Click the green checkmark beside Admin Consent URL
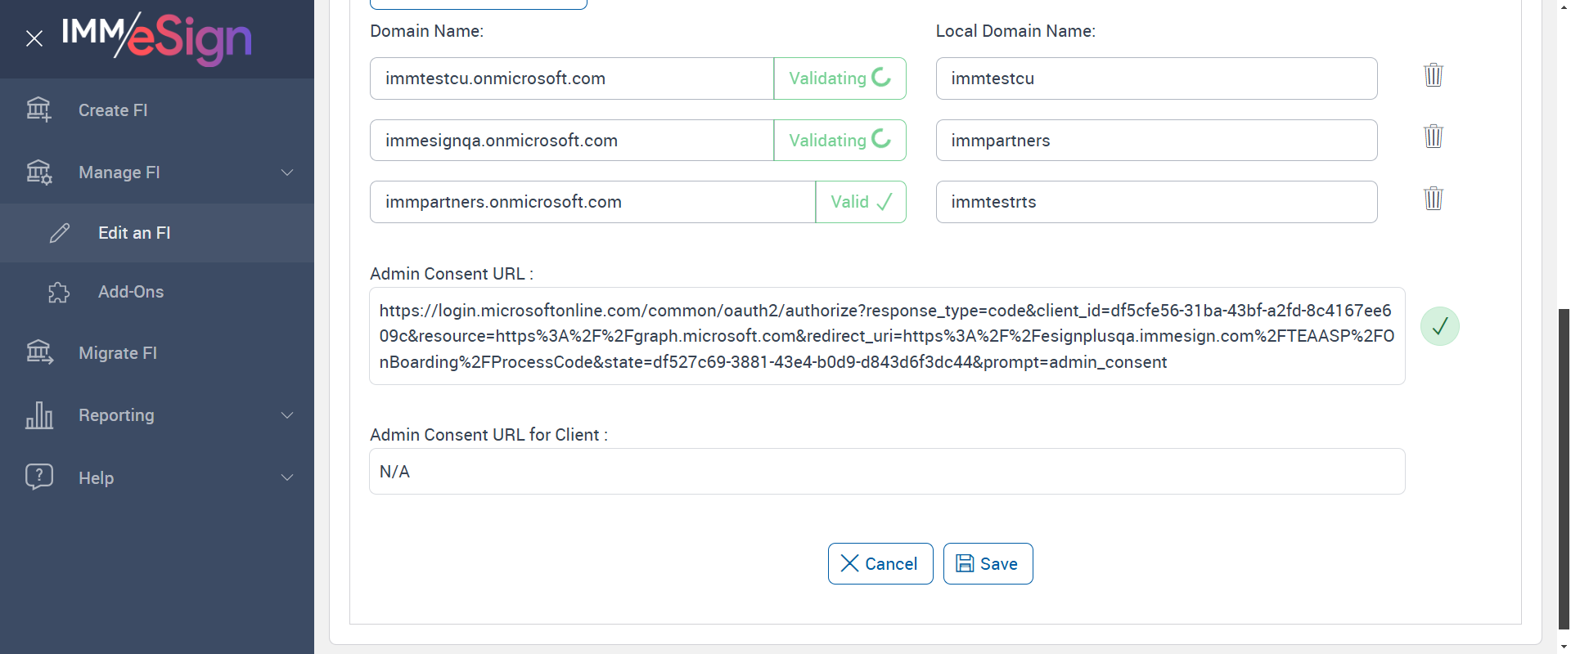1571x654 pixels. [1439, 326]
